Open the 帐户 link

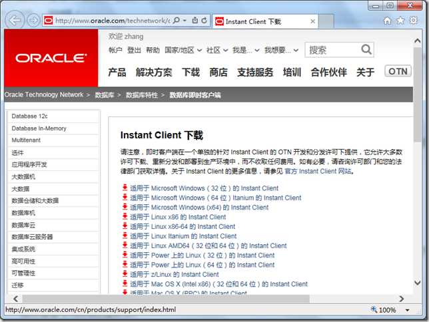[115, 50]
